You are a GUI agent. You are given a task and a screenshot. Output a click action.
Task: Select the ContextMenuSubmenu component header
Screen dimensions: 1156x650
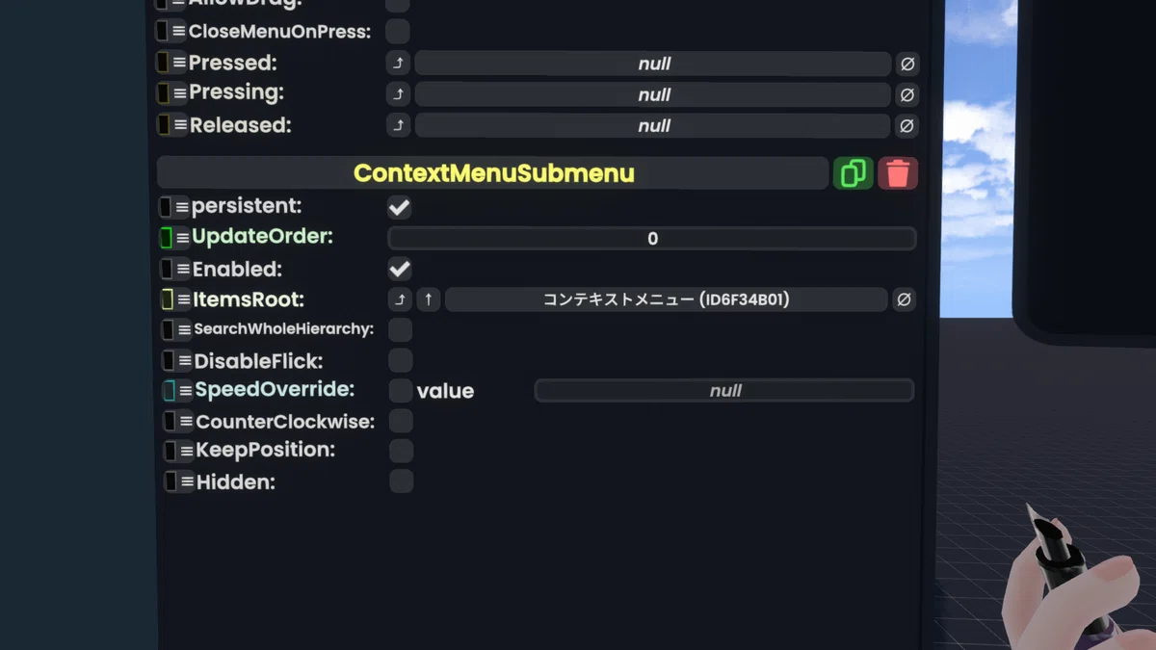493,173
